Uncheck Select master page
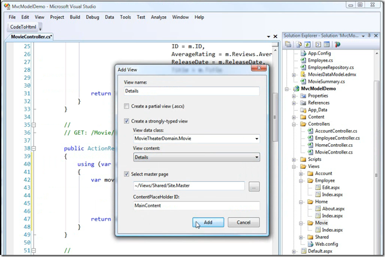The width and height of the screenshot is (385, 257). [x=127, y=174]
